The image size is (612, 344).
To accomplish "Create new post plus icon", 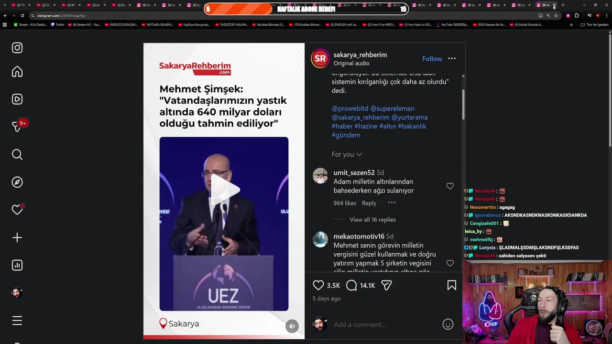I will 17,237.
